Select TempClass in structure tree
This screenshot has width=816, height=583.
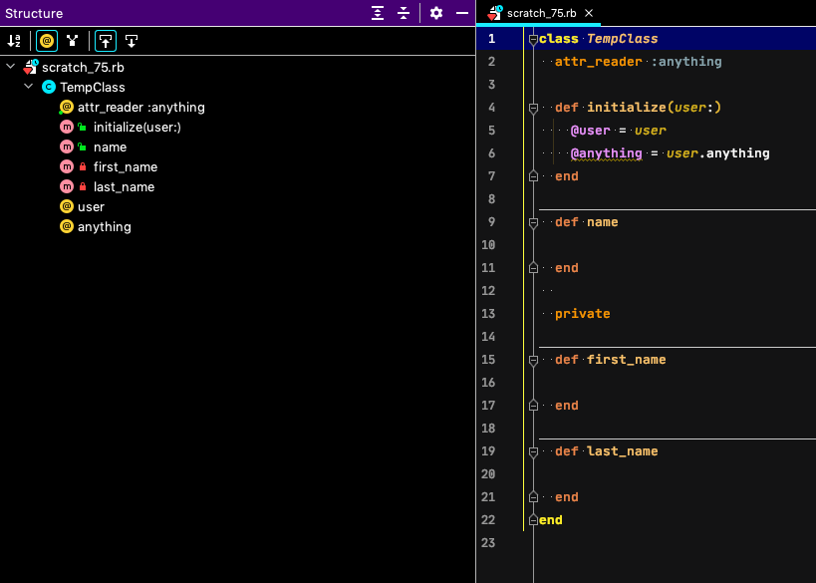click(92, 87)
